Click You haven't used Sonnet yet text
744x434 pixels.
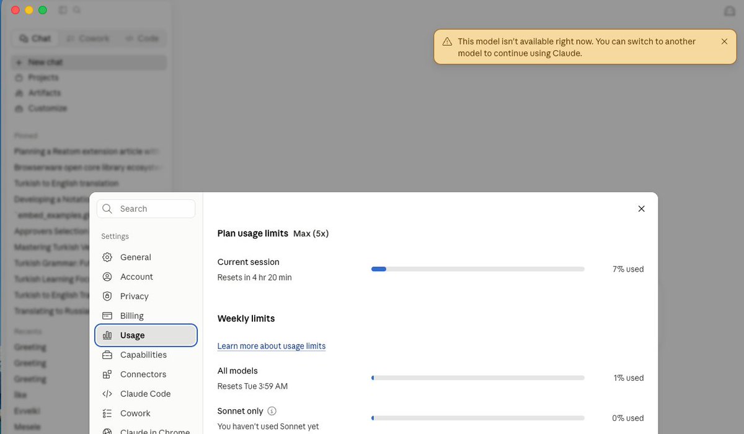268,426
